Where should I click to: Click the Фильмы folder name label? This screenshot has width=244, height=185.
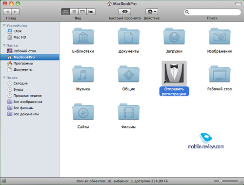[x=128, y=127]
